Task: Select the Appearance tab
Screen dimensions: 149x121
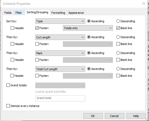Action: tap(76, 13)
